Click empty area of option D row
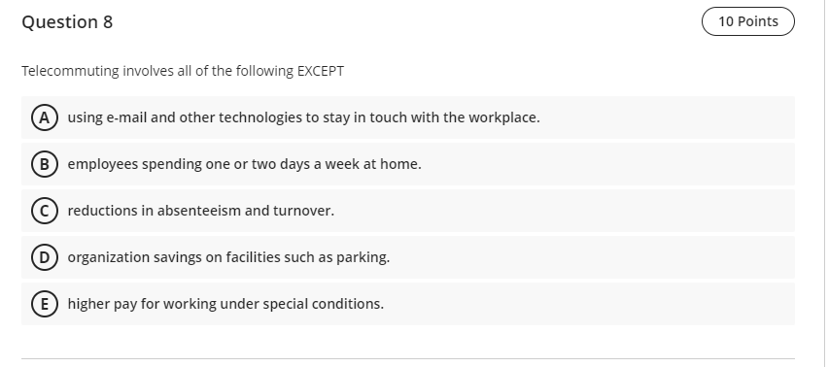This screenshot has width=829, height=367. [x=592, y=257]
